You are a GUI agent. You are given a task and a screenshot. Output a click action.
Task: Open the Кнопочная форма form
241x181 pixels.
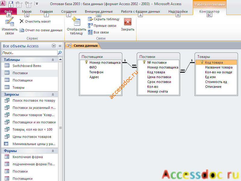30,157
